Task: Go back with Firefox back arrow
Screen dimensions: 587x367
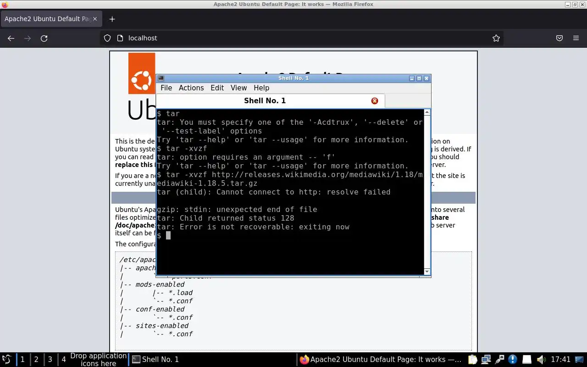Action: pos(11,39)
